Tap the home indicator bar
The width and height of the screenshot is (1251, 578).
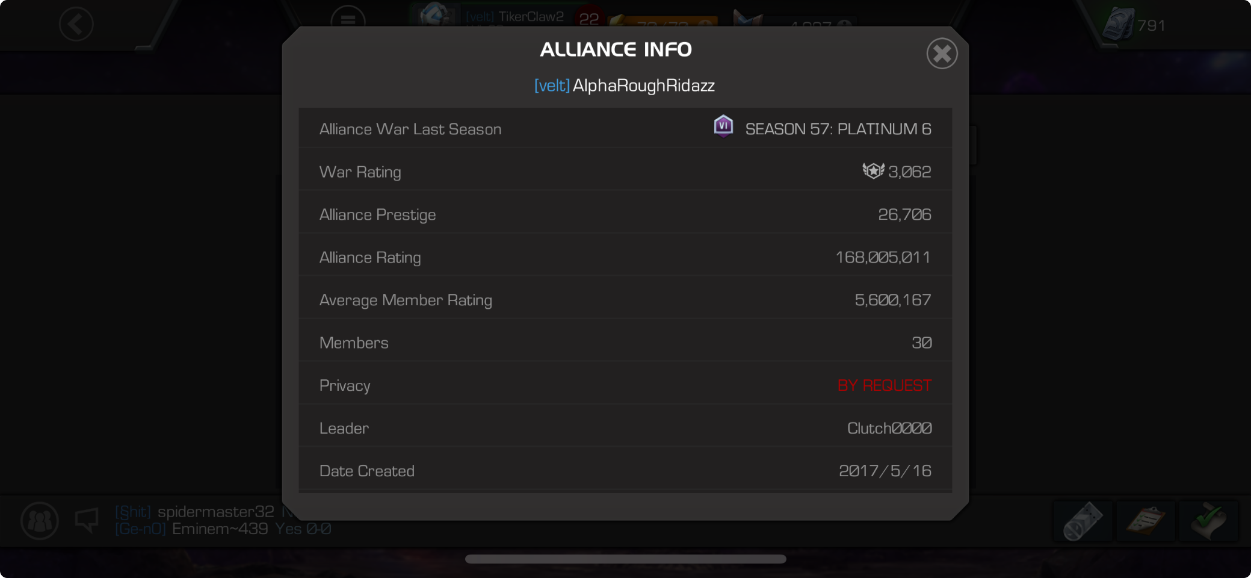(625, 559)
